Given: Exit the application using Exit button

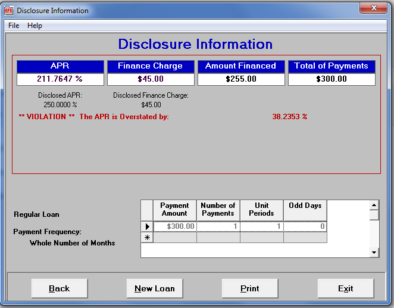Looking at the screenshot, I should [346, 288].
